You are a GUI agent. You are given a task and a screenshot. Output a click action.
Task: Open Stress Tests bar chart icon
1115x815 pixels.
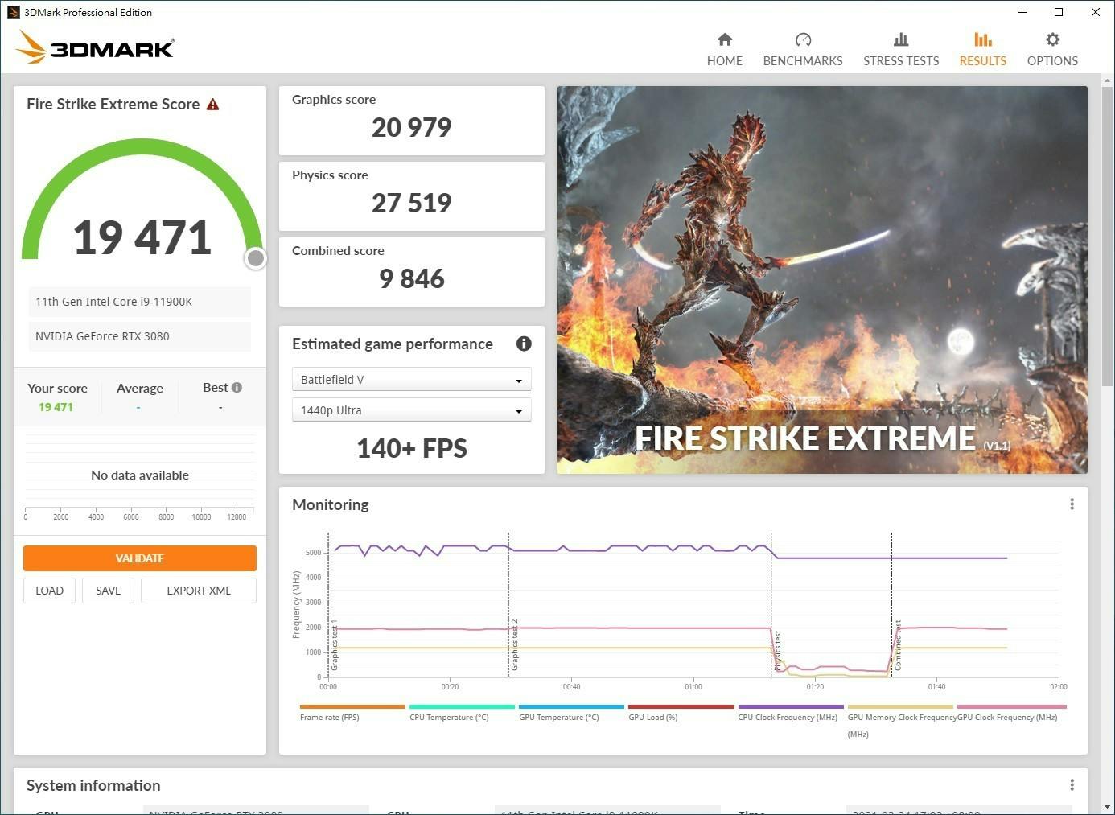tap(900, 40)
